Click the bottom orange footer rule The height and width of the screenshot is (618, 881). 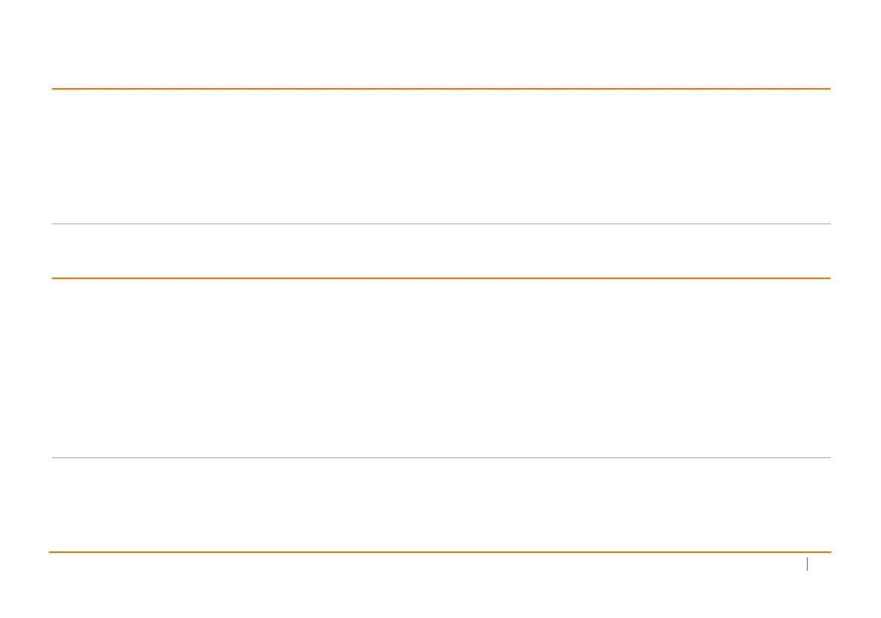[440, 552]
